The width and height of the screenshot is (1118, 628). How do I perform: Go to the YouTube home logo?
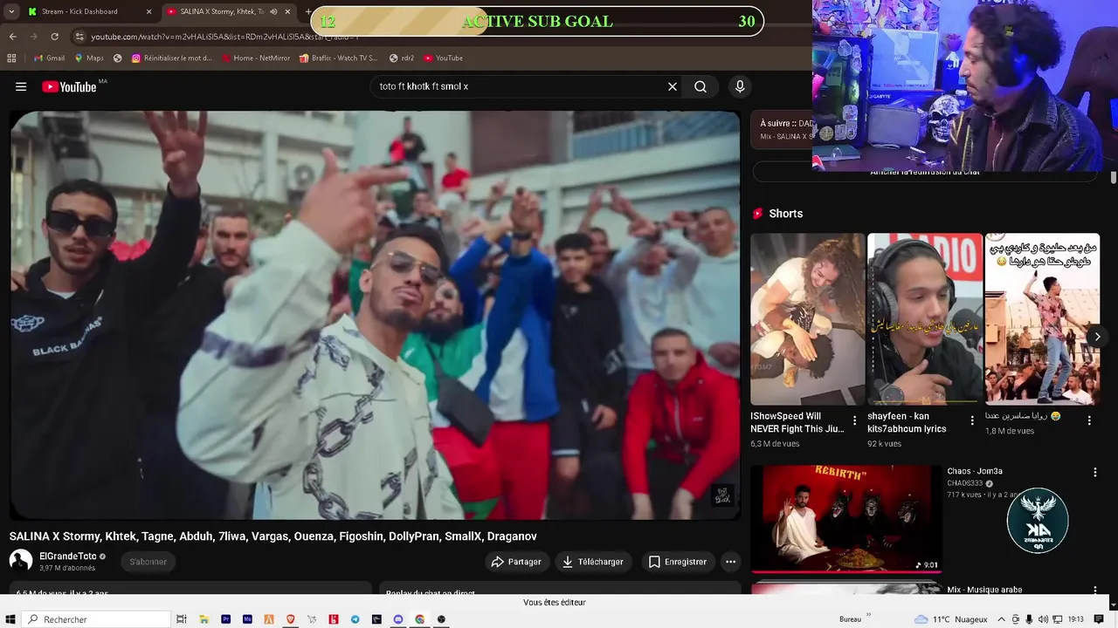point(69,86)
